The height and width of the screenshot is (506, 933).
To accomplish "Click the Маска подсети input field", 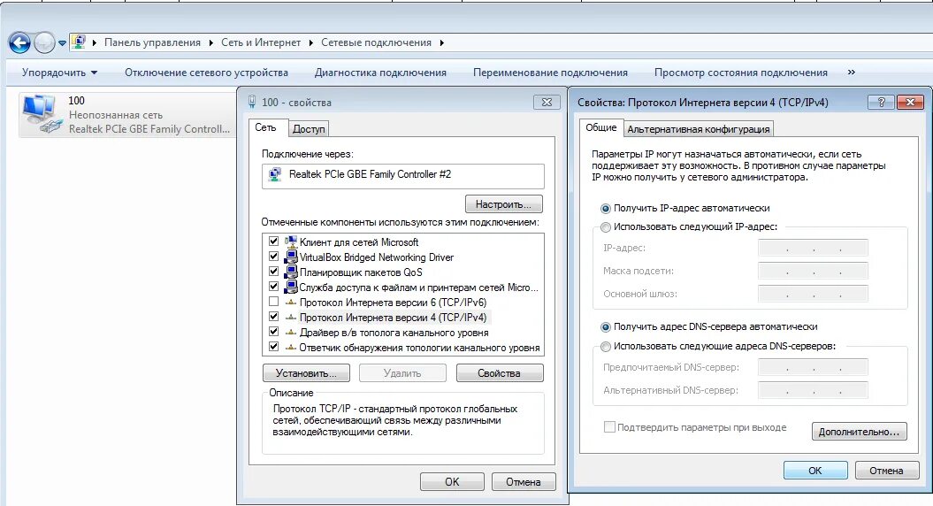I will click(x=813, y=271).
